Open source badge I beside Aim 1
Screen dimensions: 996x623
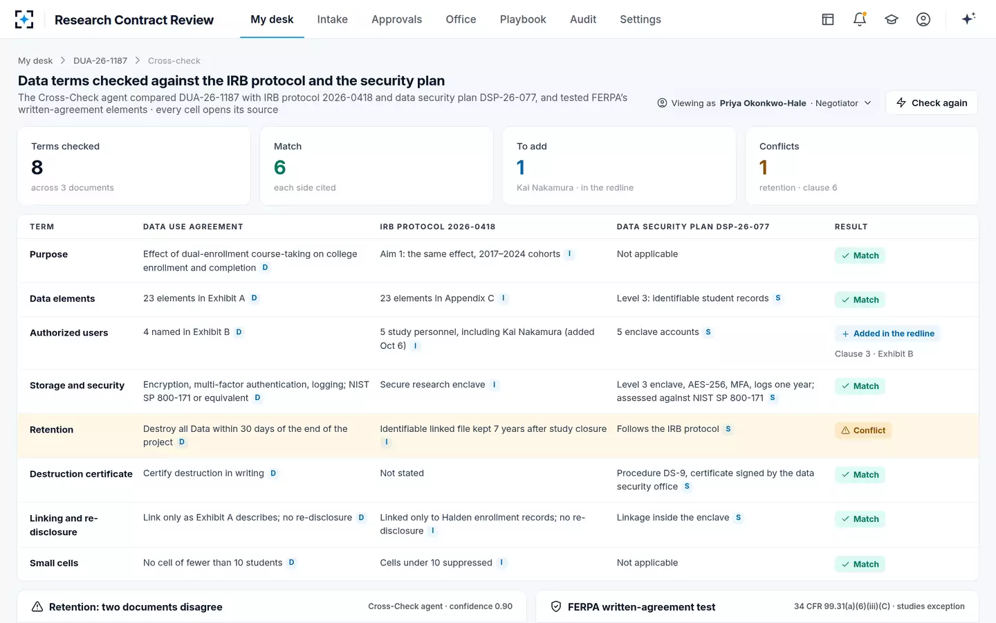point(569,254)
